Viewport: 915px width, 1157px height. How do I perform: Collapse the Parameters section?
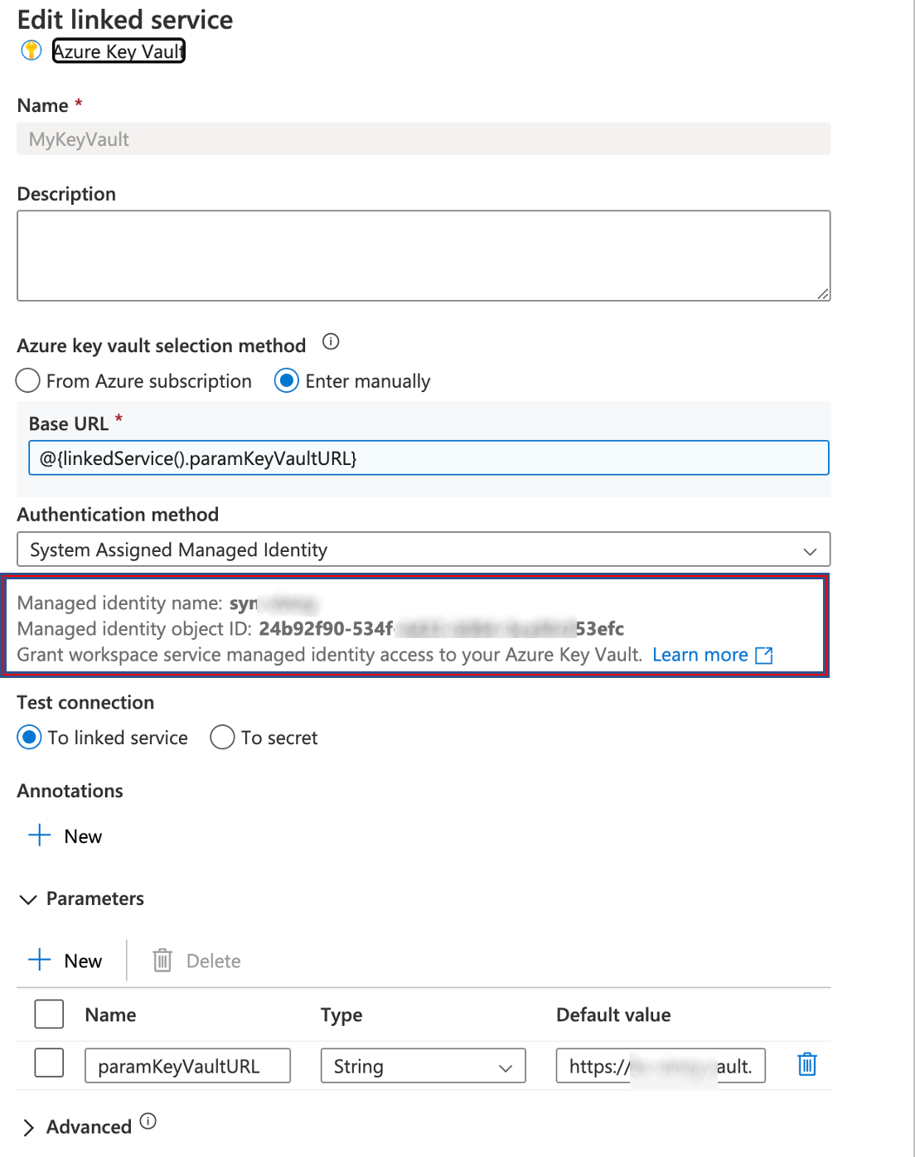tap(29, 899)
